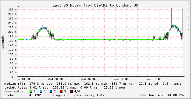Click the Seconds y-axis title

click(3, 42)
